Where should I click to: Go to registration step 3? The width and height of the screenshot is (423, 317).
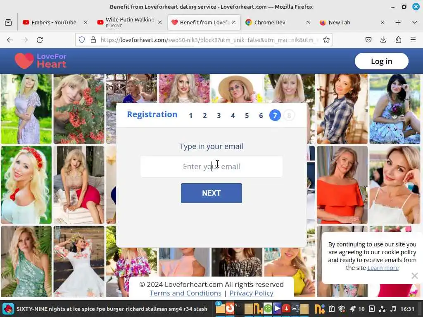[219, 116]
